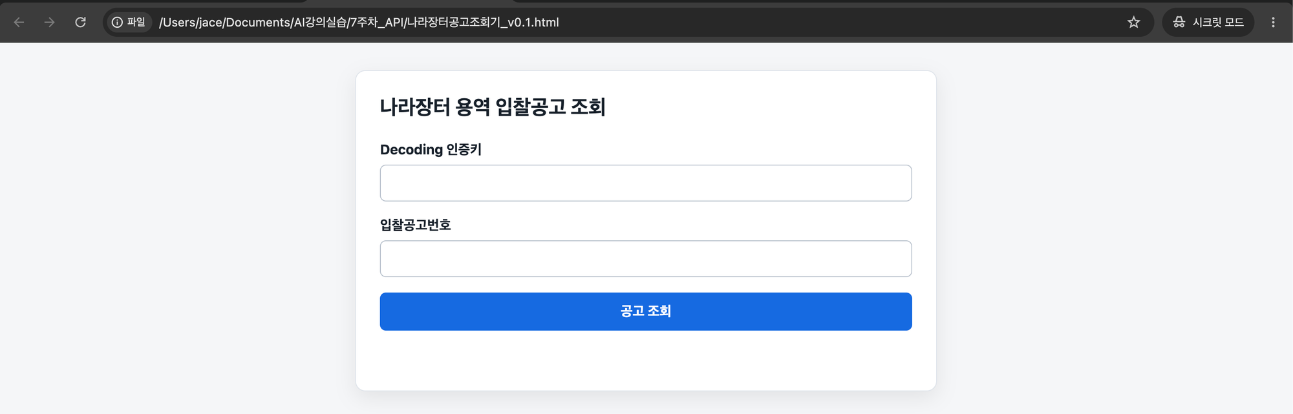Open the 시크릿 모드 incognito indicator
The width and height of the screenshot is (1293, 414).
tap(1208, 22)
